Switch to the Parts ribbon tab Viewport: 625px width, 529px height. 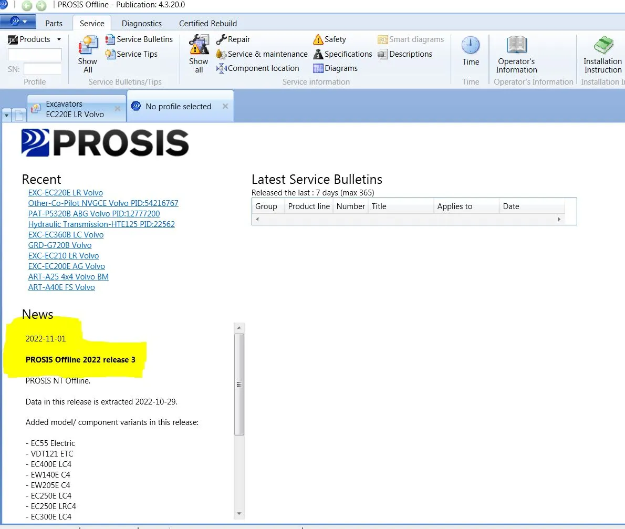[x=54, y=23]
